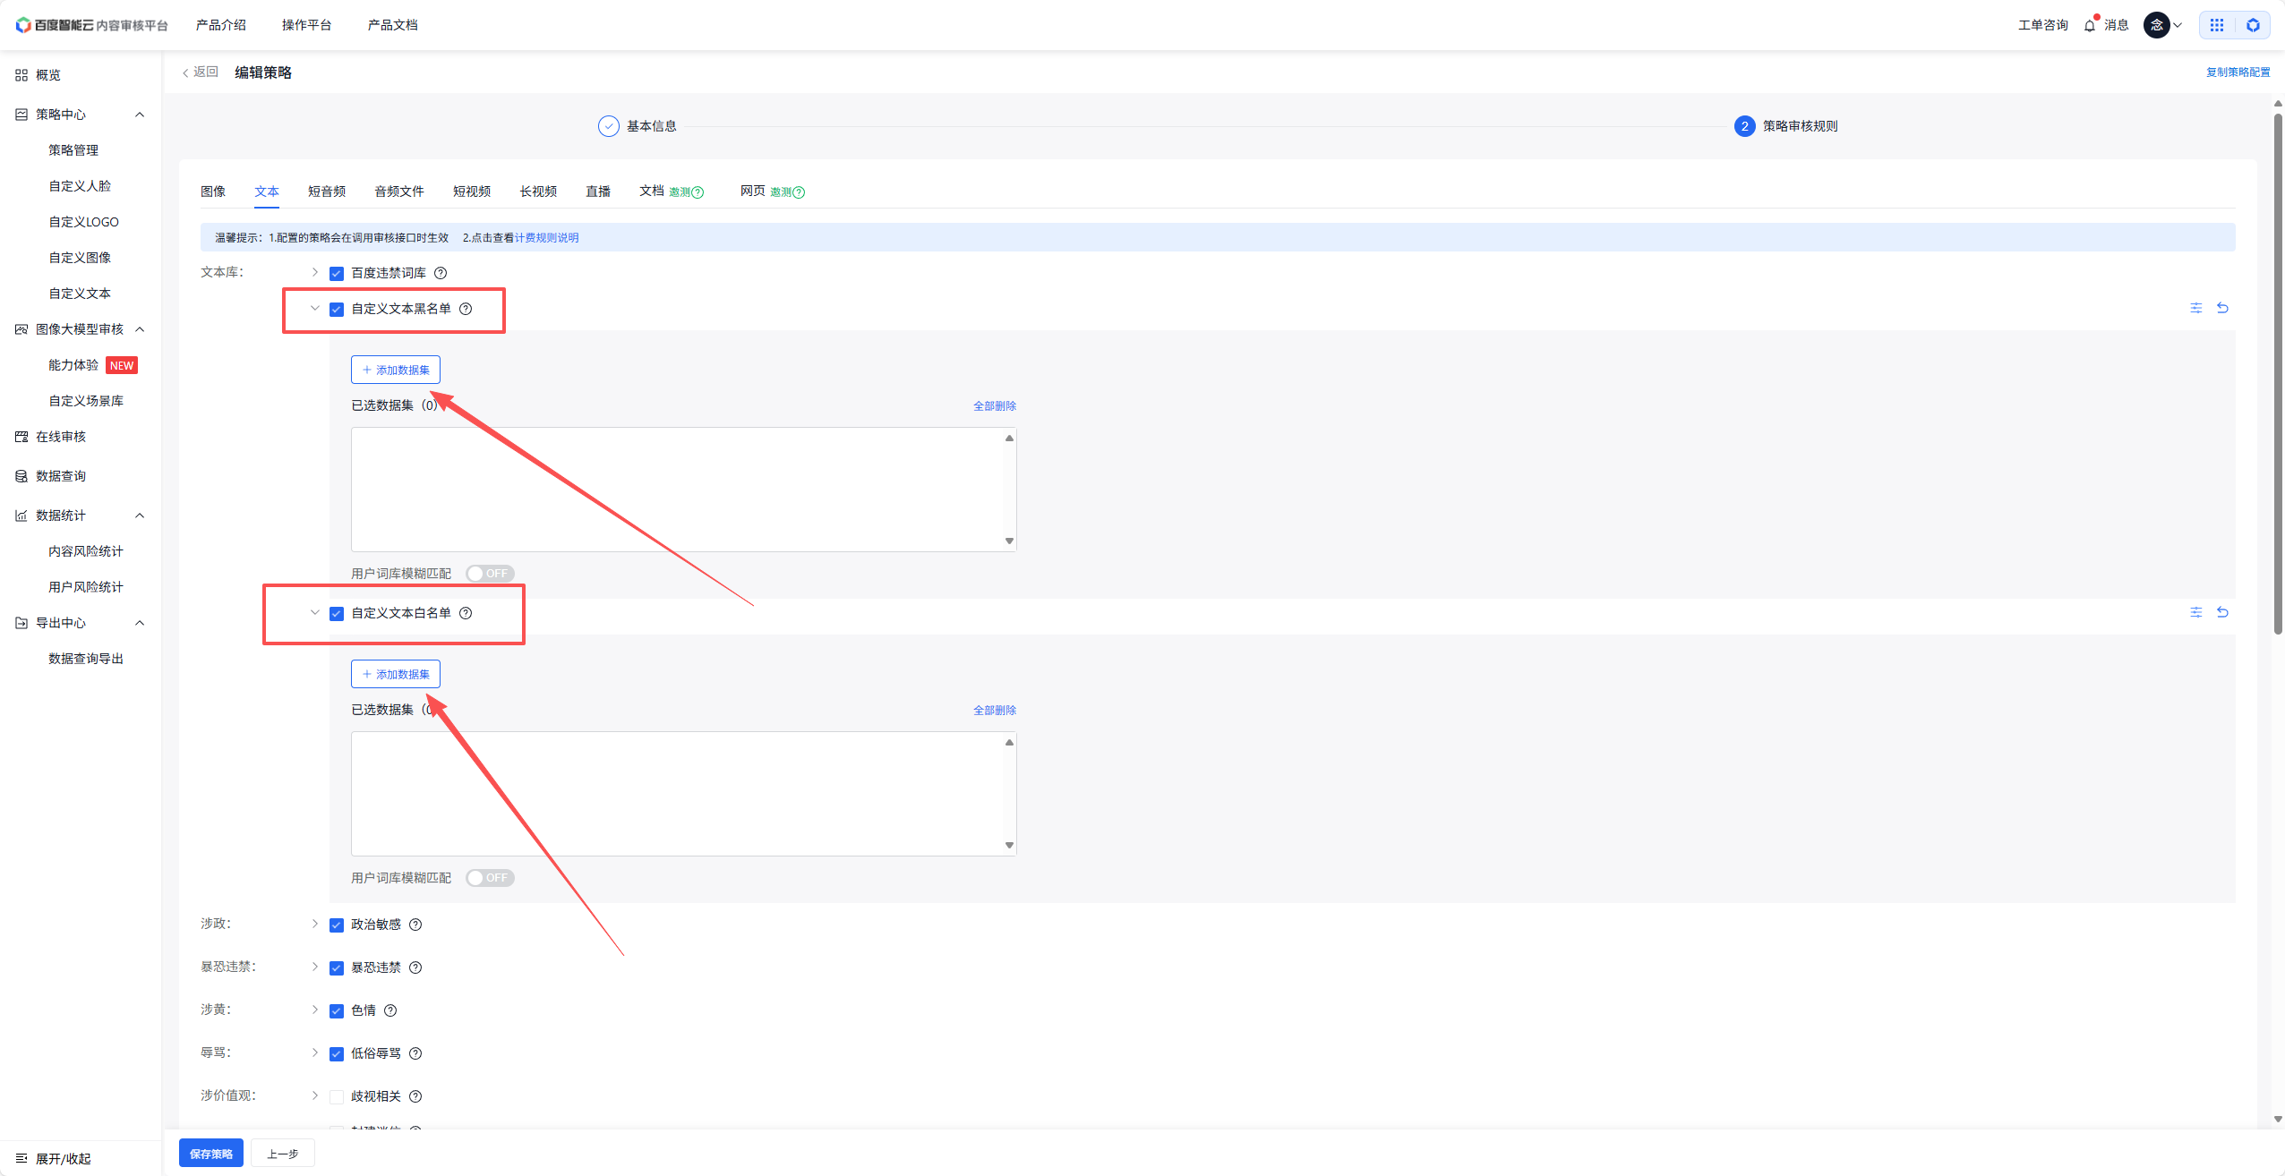The height and width of the screenshot is (1176, 2285).
Task: Click the user avatar icon
Action: click(2156, 25)
